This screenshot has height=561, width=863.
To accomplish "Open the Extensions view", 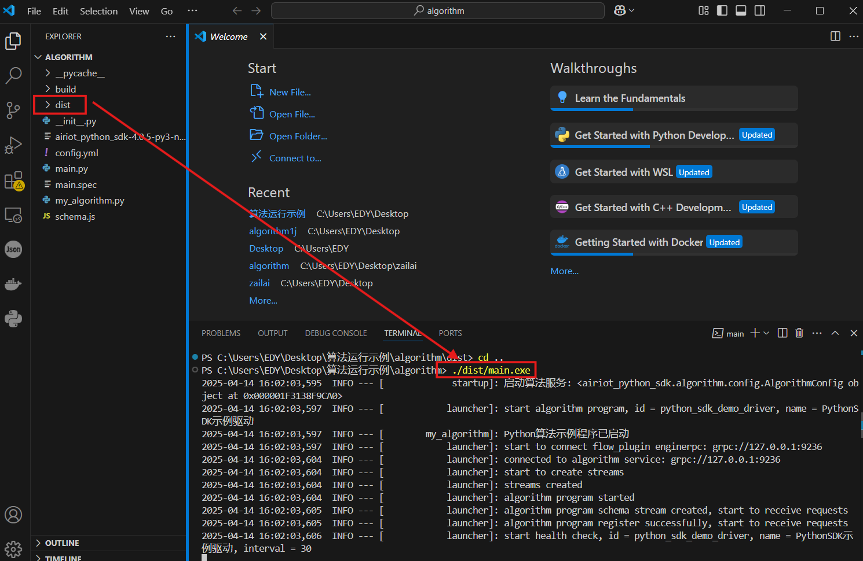I will 13,181.
